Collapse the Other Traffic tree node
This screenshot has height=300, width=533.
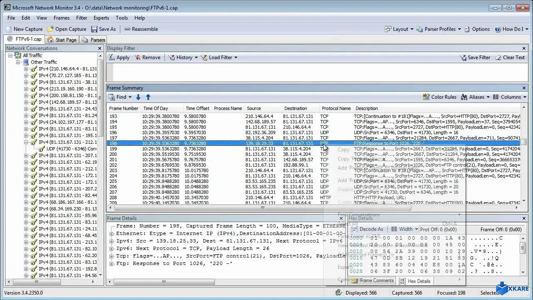point(18,62)
